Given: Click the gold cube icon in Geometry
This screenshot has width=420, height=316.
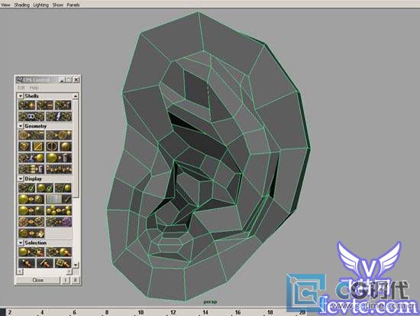Looking at the screenshot, I should pyautogui.click(x=24, y=147).
